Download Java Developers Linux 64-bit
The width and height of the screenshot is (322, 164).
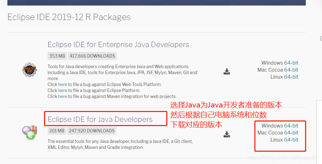(291, 140)
